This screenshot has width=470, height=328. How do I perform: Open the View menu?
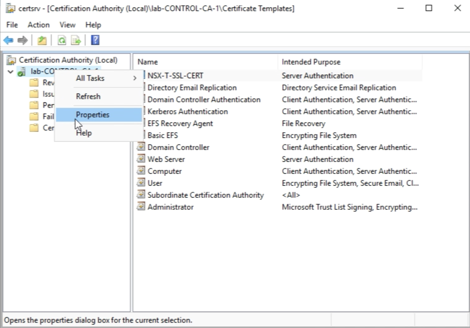[67, 25]
